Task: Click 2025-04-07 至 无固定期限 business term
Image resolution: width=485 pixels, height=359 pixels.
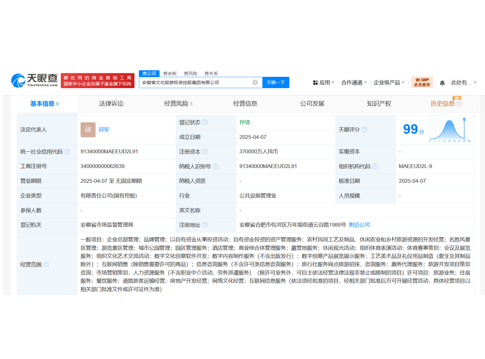Action: click(x=111, y=181)
